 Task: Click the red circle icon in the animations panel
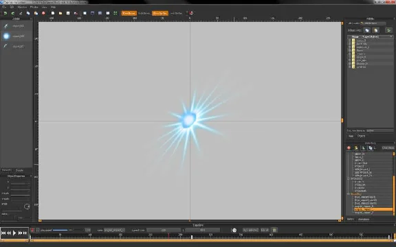click(349, 148)
